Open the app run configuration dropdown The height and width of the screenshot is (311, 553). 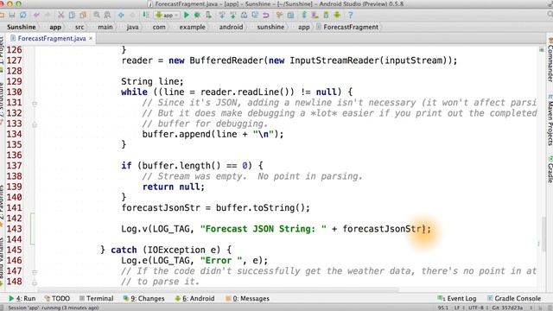tap(167, 16)
